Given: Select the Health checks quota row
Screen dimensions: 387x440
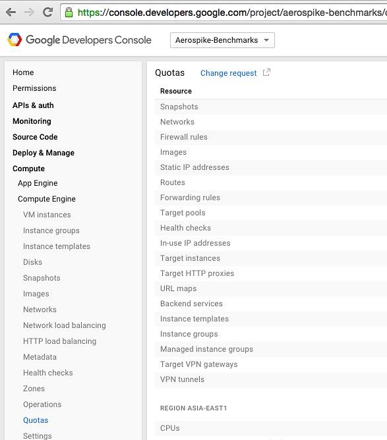Looking at the screenshot, I should 271,228.
